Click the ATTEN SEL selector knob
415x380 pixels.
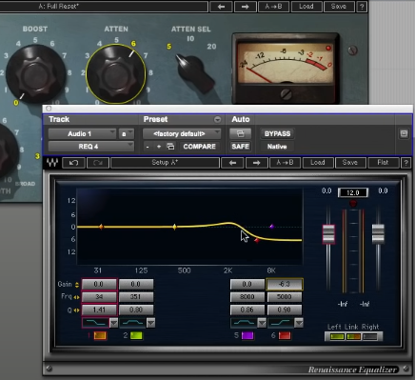coord(194,72)
